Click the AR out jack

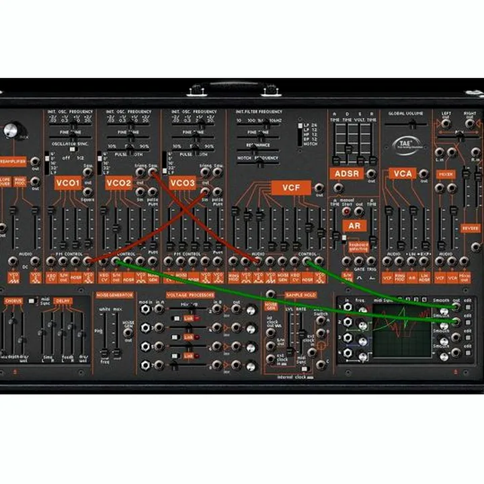[x=359, y=212]
